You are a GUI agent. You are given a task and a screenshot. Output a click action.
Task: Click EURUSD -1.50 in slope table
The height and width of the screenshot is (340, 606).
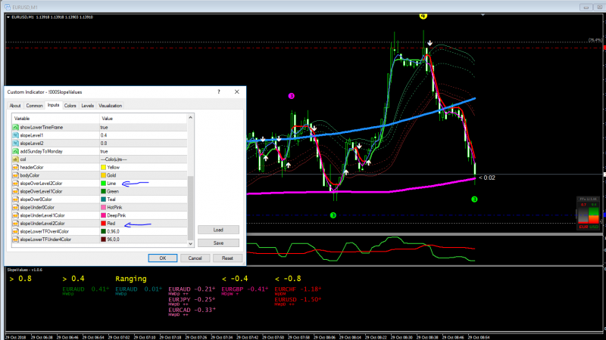(x=298, y=299)
